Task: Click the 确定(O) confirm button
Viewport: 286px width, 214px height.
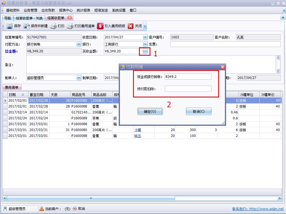Action: 150,111
